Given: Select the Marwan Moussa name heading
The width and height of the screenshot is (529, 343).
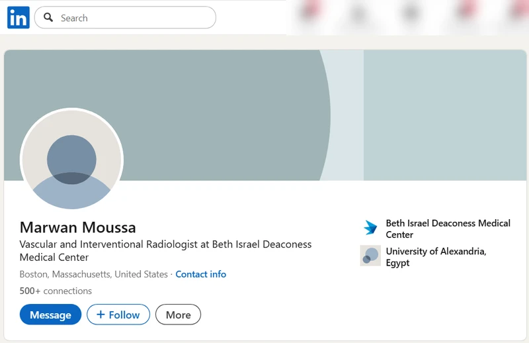Looking at the screenshot, I should 78,227.
